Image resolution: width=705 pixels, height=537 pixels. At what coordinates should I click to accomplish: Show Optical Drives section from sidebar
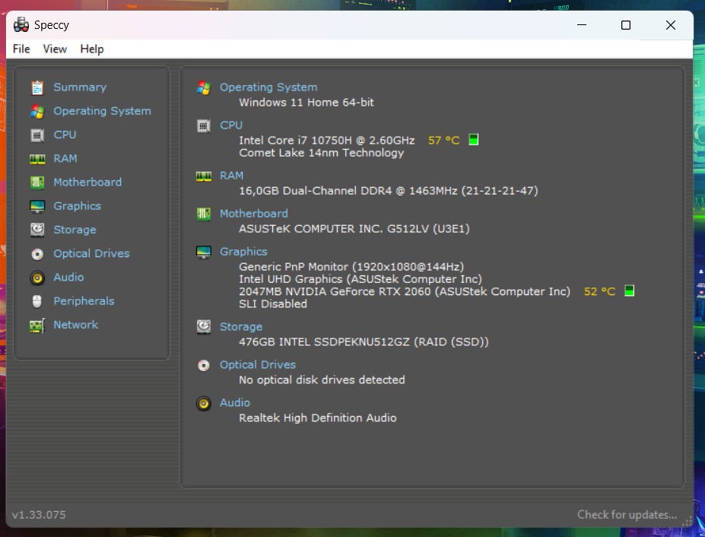pos(91,253)
